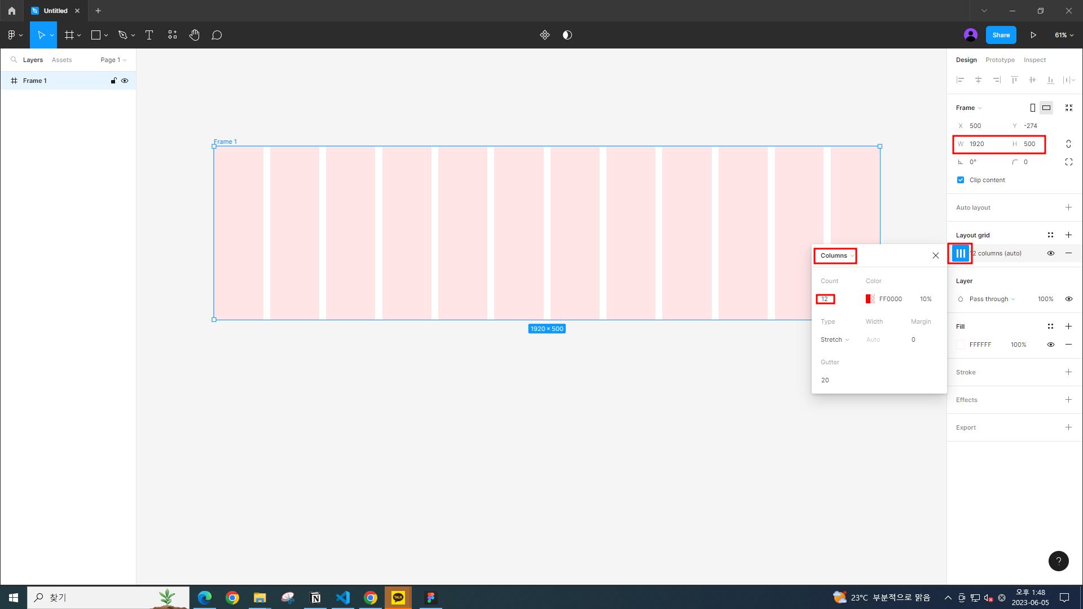Select the Hand tool

[194, 35]
